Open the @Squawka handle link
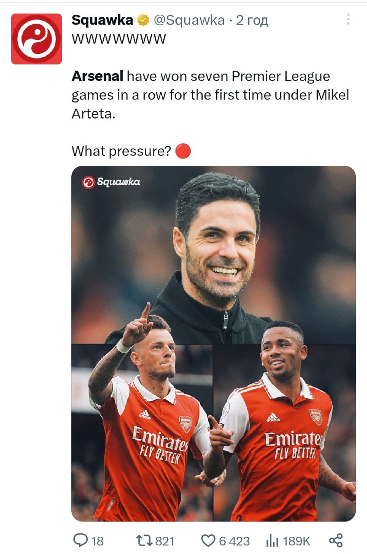 point(189,20)
